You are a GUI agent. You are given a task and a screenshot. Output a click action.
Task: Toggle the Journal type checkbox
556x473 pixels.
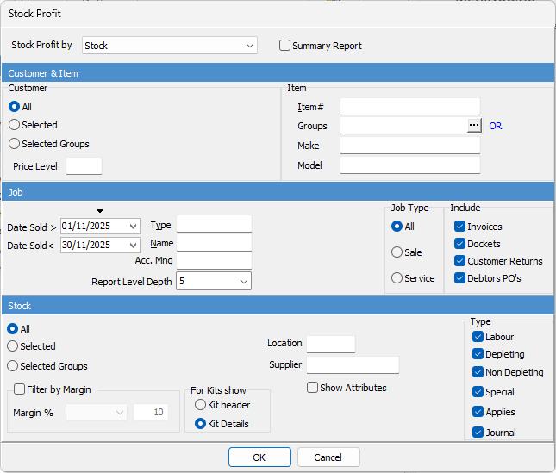(x=478, y=433)
